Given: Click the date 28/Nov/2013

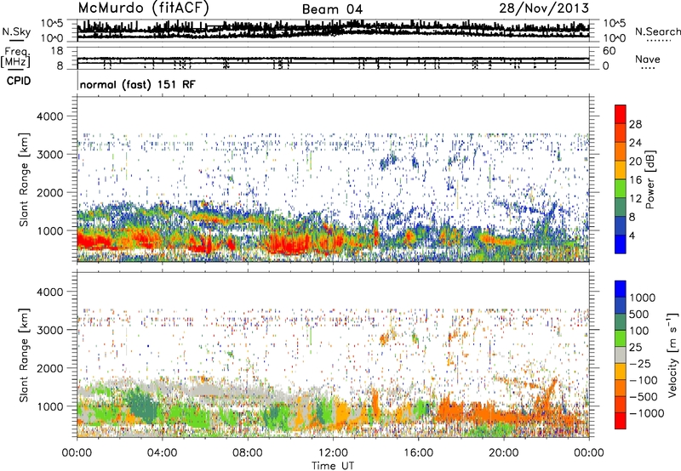Looking at the screenshot, I should click(544, 8).
